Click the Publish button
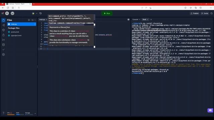The width and height of the screenshot is (214, 120). pos(195,13)
